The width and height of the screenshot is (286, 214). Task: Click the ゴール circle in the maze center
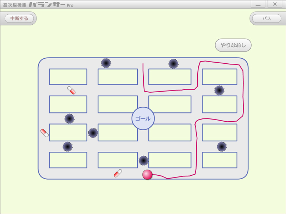[x=143, y=118]
